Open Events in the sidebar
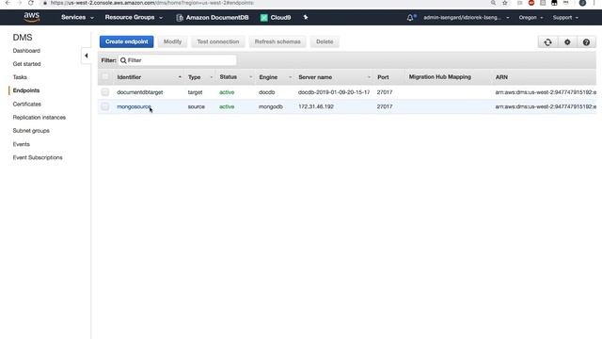 coord(21,144)
